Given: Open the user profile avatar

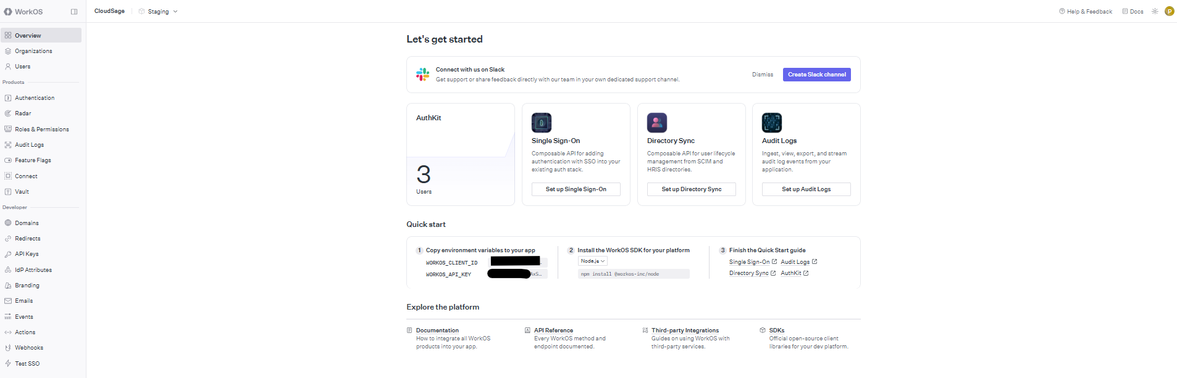Looking at the screenshot, I should [1169, 11].
